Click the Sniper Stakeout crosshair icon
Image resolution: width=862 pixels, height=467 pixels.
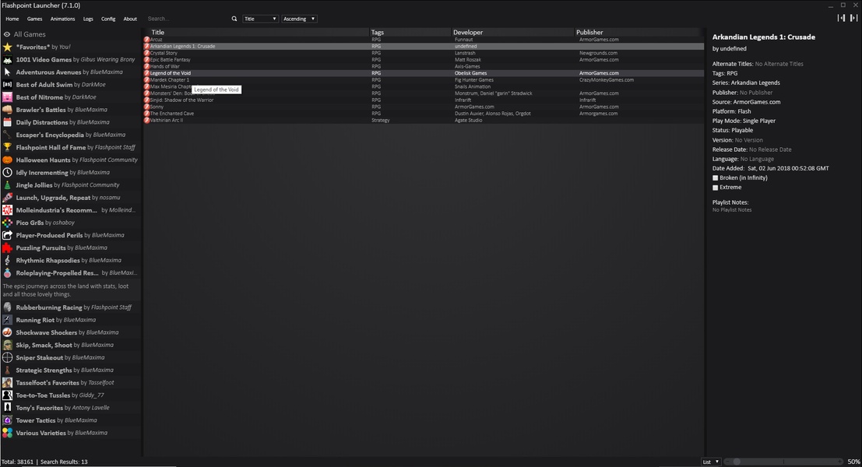(7, 358)
